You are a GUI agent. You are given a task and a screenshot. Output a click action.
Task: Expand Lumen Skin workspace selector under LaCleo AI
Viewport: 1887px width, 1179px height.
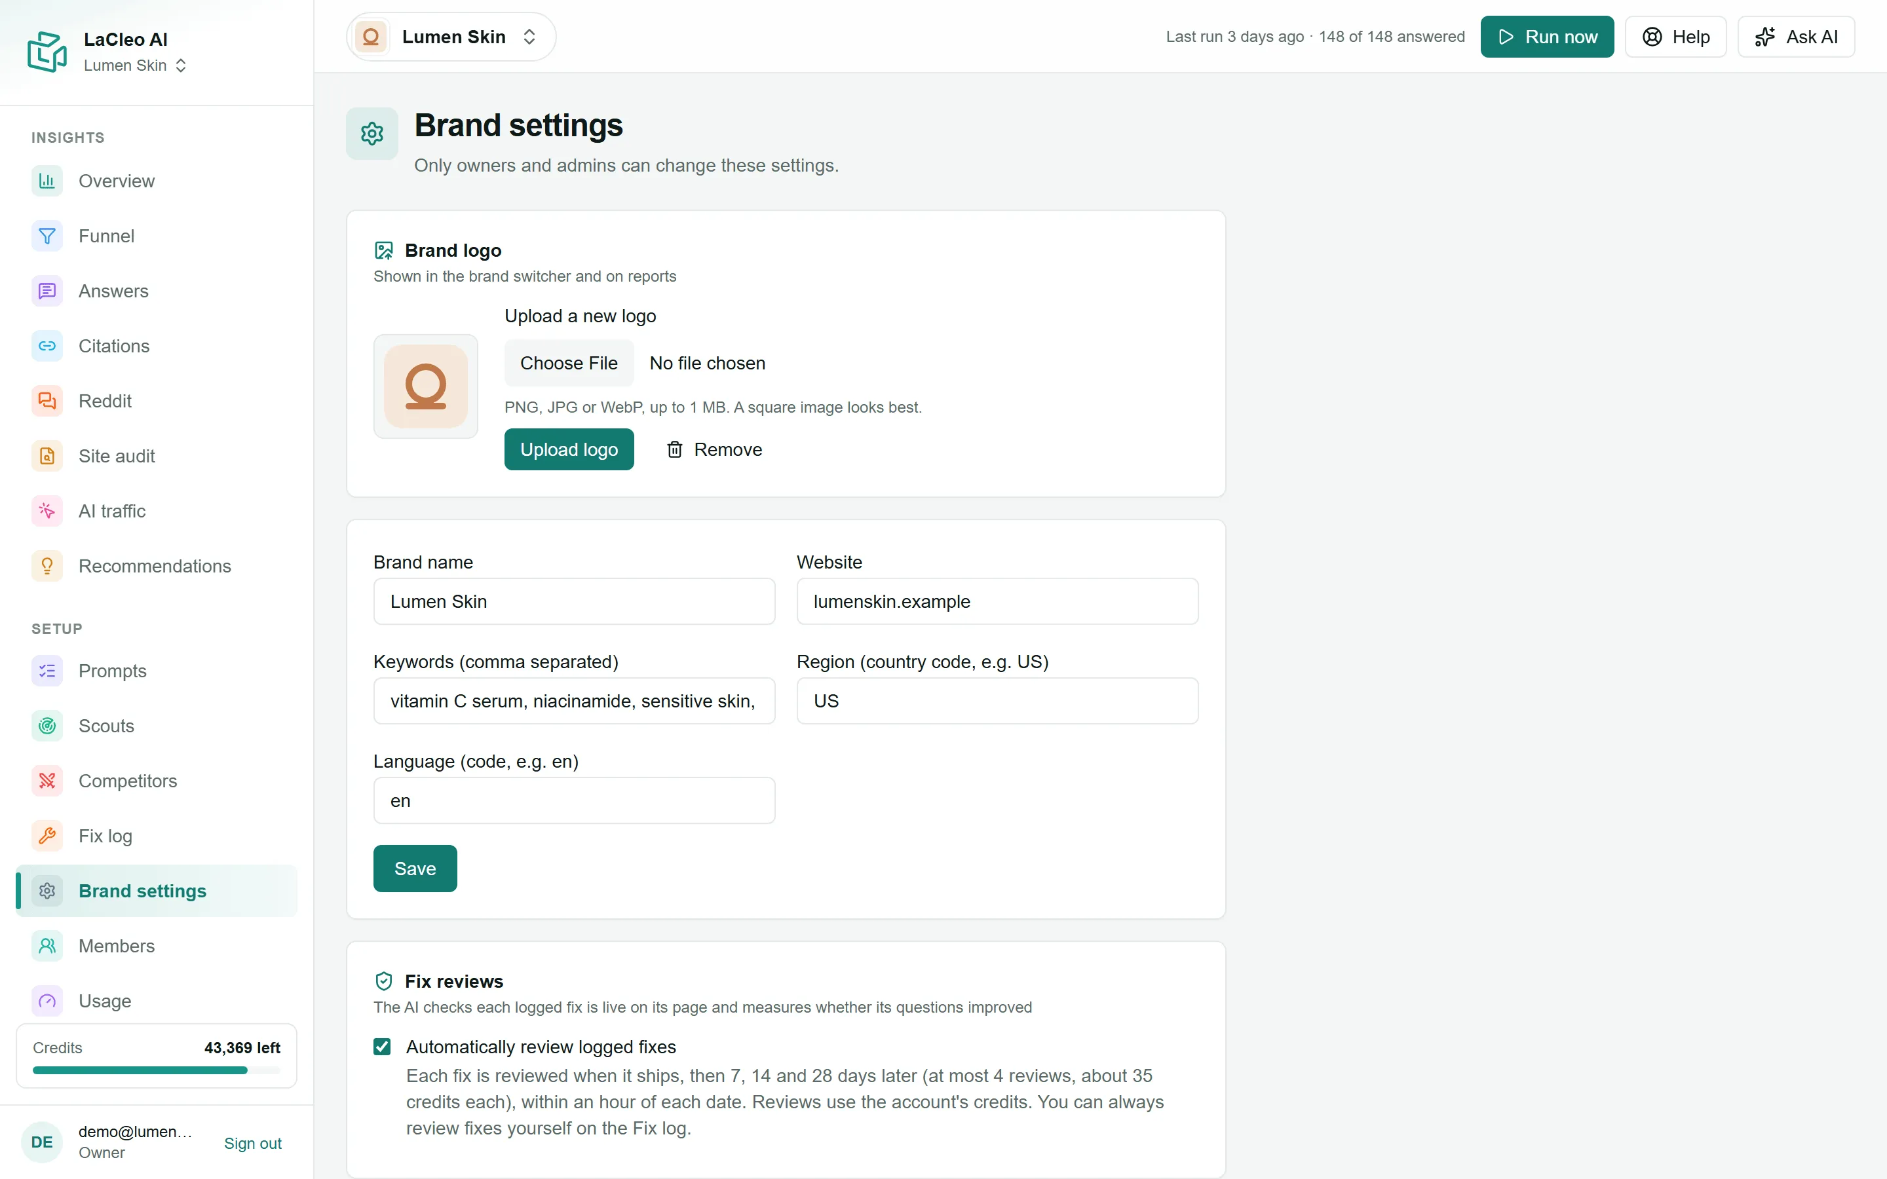135,65
